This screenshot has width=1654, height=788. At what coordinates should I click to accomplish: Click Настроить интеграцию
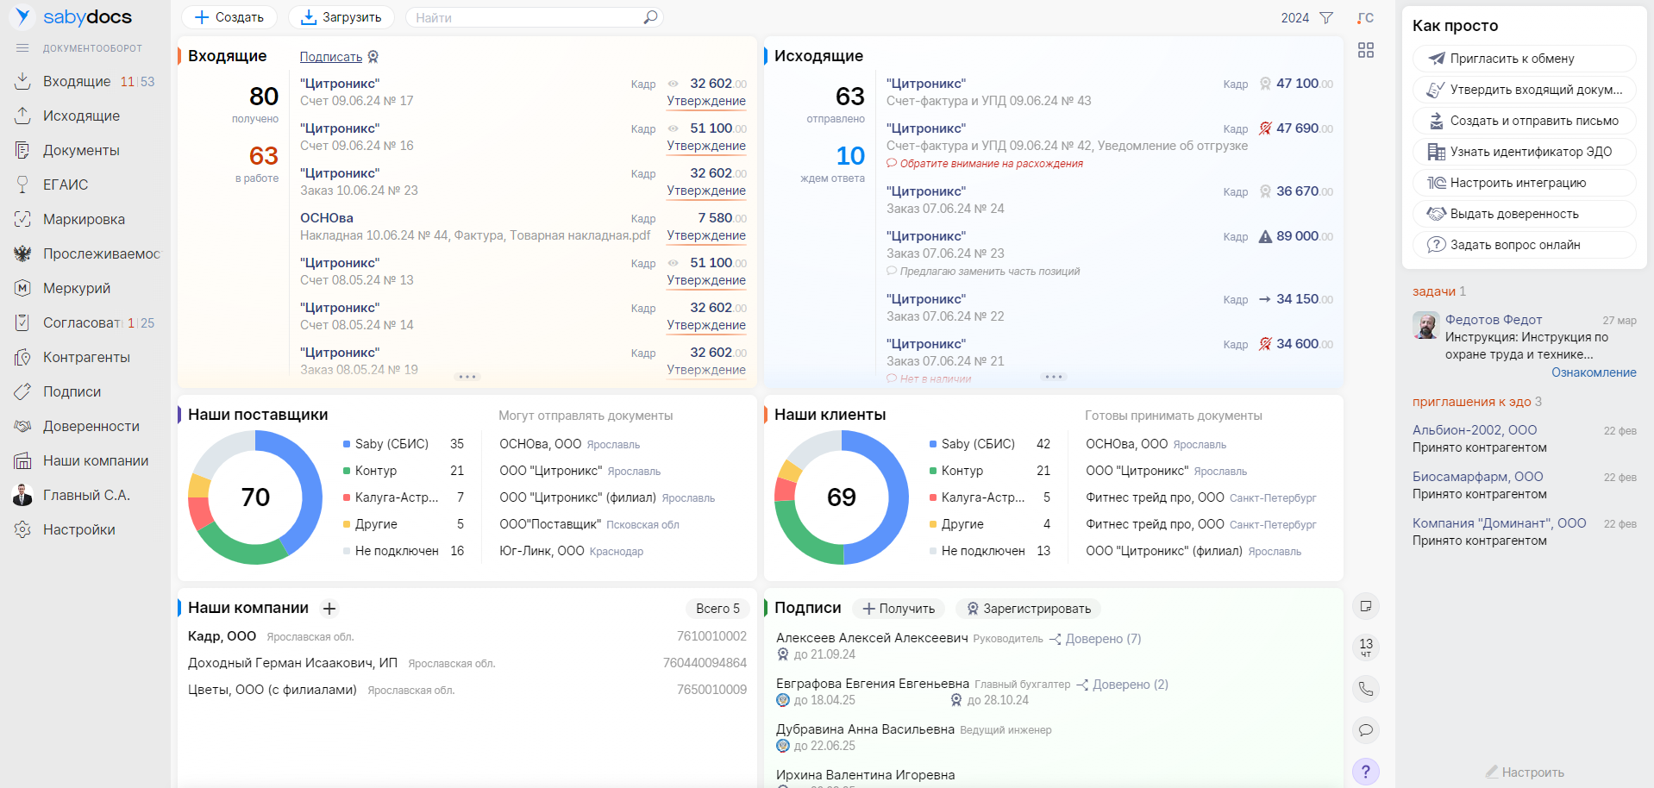tap(1524, 183)
